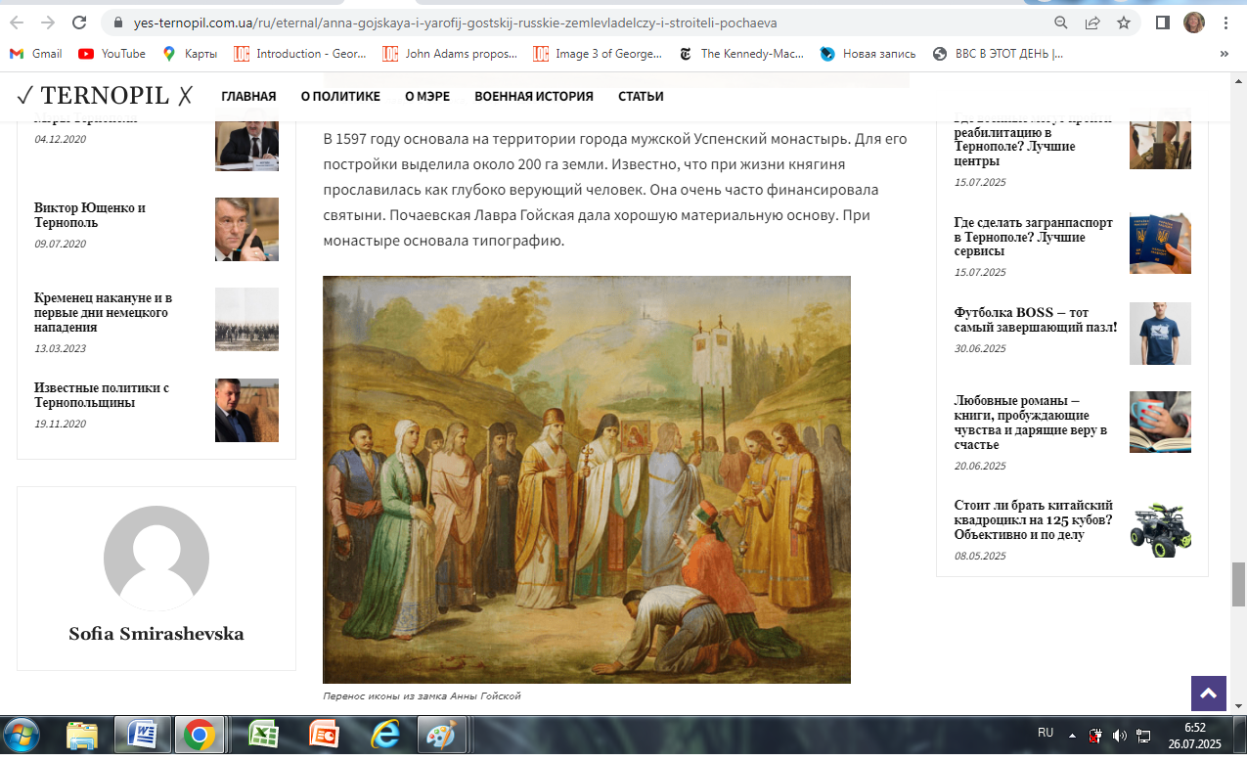Open article Виктор Ющенко и Тернополь
This screenshot has height=762, width=1247.
90,215
